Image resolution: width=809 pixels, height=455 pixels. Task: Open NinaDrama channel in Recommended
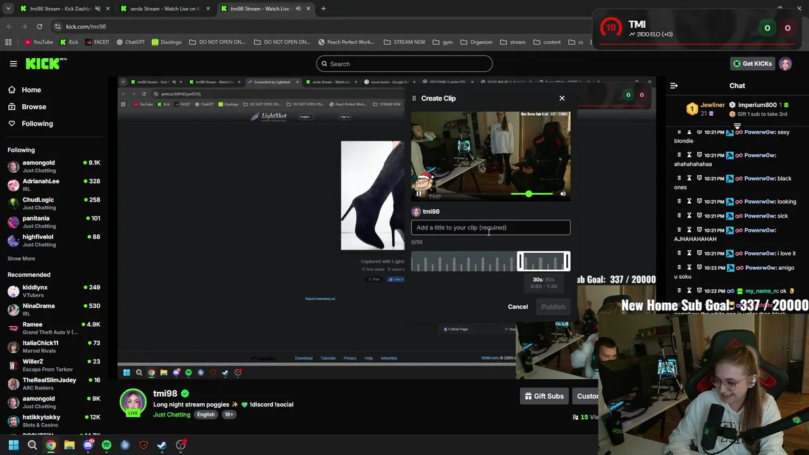tap(54, 309)
